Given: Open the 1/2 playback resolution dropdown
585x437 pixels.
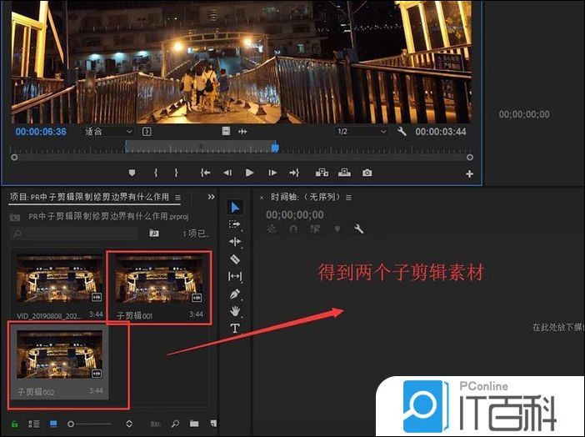Looking at the screenshot, I should click(x=361, y=132).
